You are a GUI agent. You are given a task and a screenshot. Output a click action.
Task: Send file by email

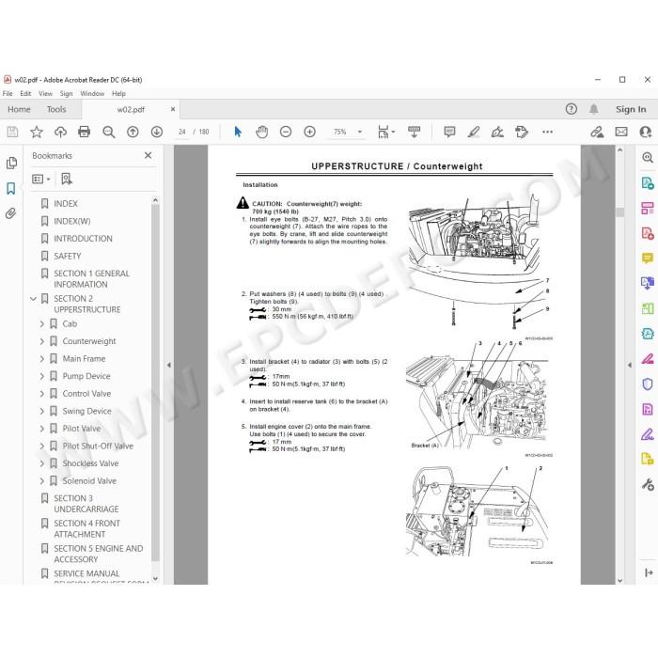(x=621, y=132)
